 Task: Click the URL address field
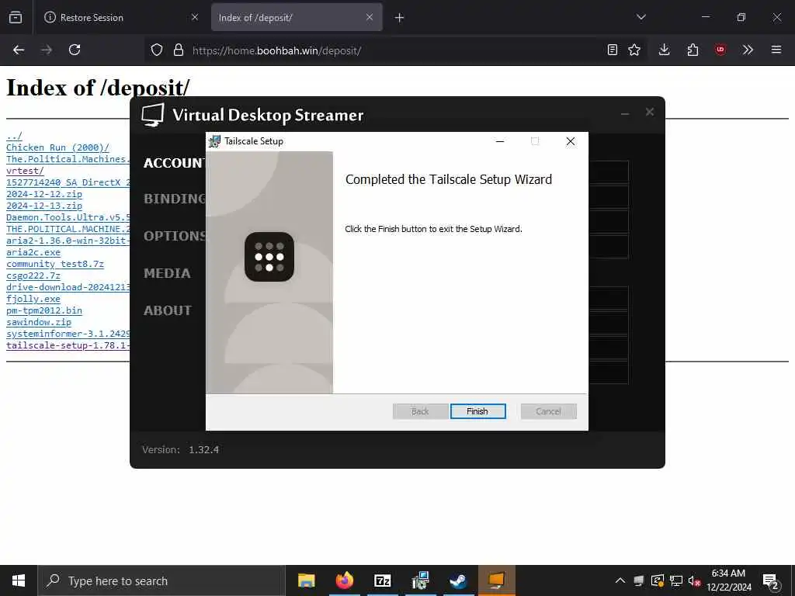(x=395, y=50)
